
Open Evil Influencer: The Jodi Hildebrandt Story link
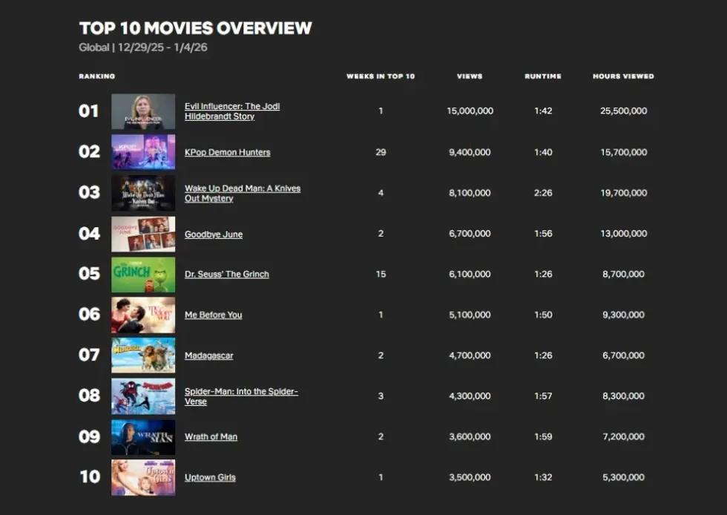pyautogui.click(x=231, y=111)
